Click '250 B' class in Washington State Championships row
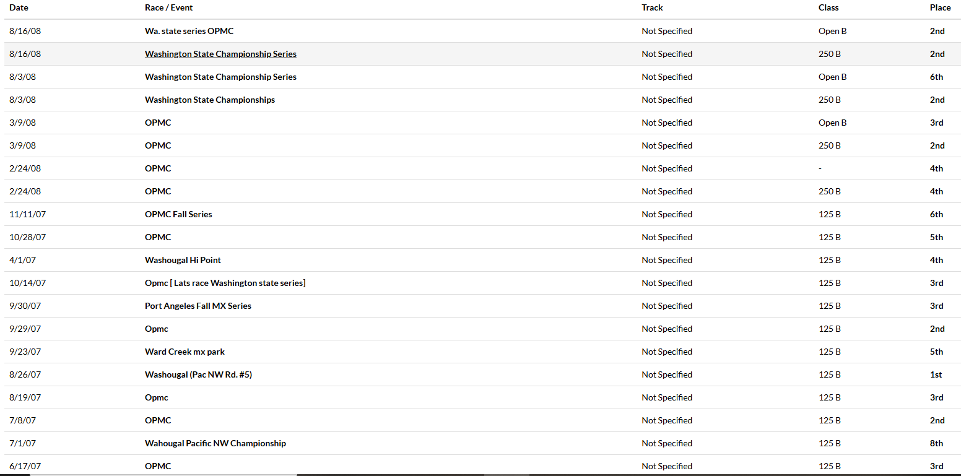 click(x=830, y=100)
